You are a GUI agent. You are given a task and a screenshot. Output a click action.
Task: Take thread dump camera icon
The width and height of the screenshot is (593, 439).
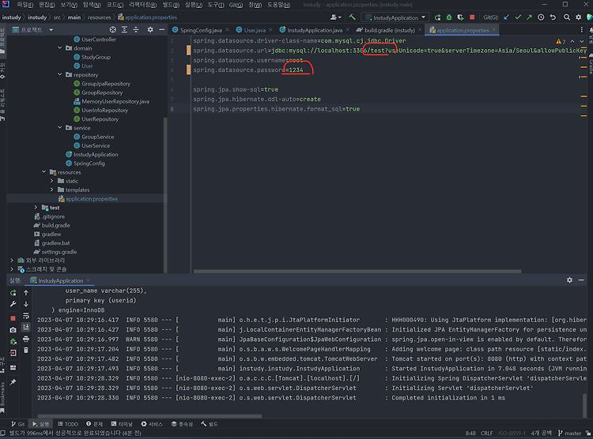(13, 330)
